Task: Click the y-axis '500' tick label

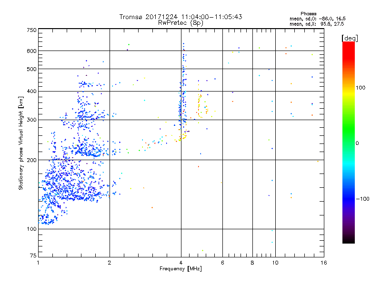Action: (31, 69)
